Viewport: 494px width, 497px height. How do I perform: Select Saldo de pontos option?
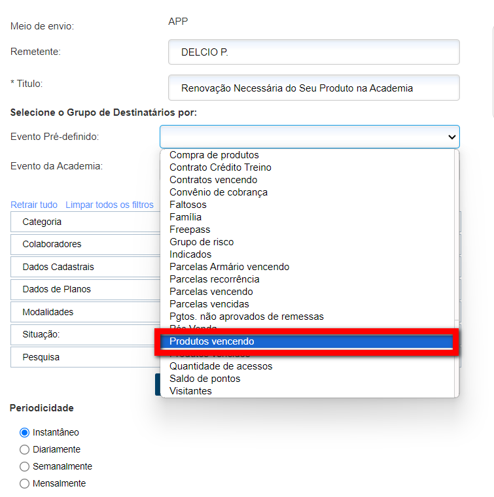tap(205, 379)
